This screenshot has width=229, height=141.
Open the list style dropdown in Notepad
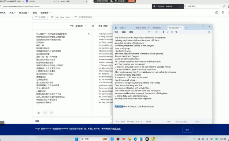[157, 32]
